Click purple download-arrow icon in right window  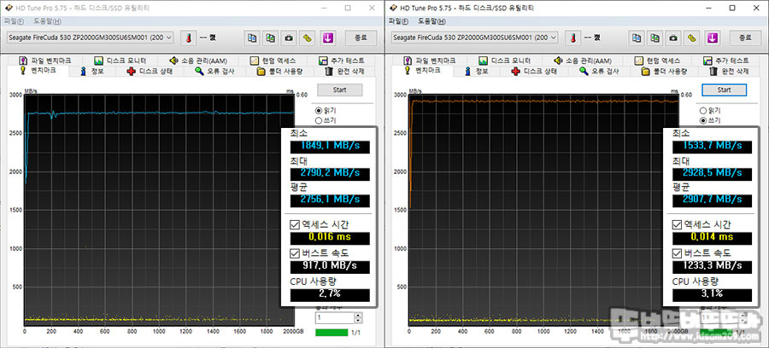point(712,38)
